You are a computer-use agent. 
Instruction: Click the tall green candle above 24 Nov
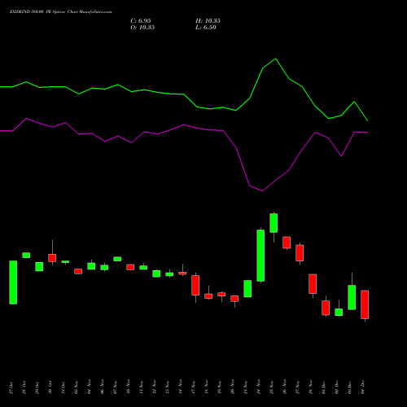click(260, 256)
